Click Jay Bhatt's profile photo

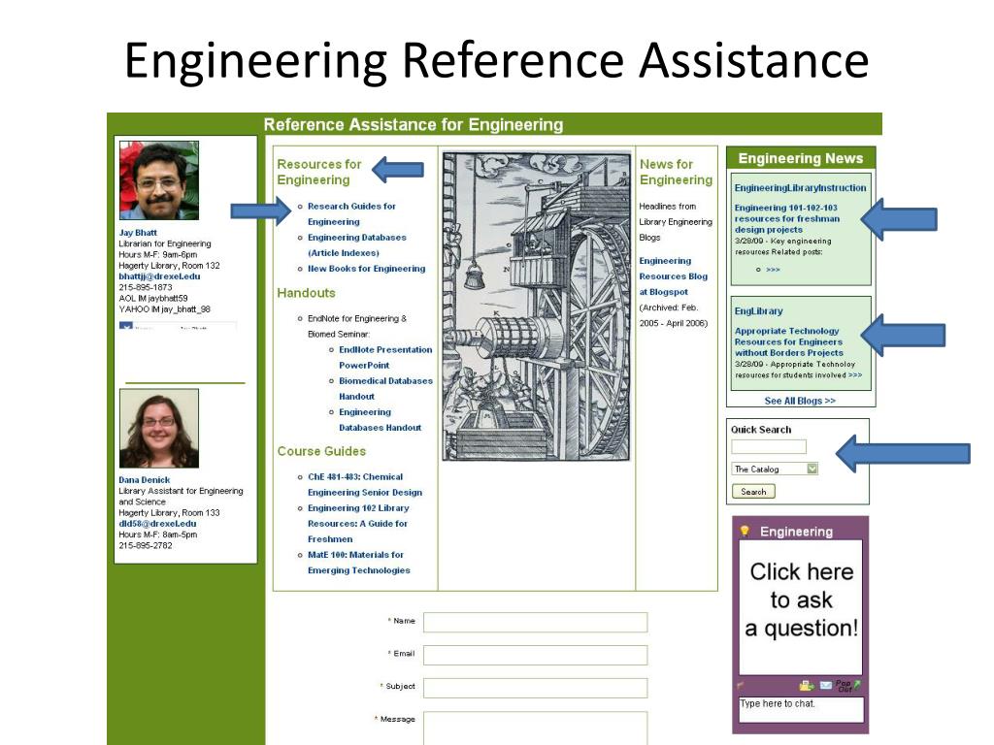tap(159, 180)
